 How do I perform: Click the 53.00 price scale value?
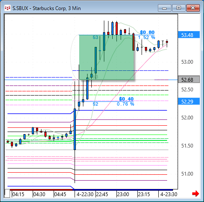(x=187, y=62)
